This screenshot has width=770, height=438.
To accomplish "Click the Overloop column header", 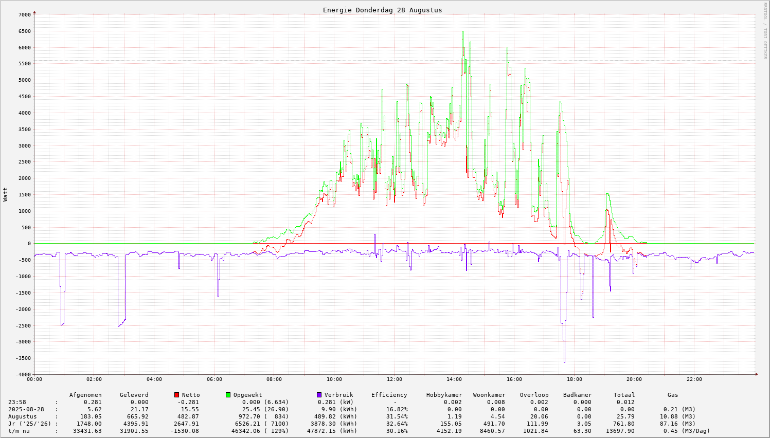I will tap(534, 395).
